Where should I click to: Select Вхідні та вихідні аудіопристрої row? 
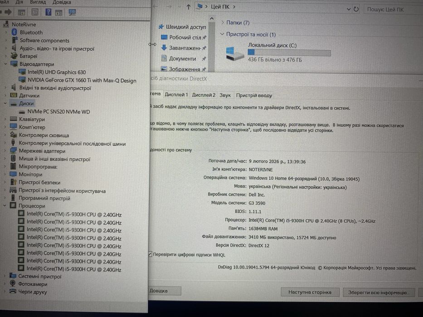pos(55,87)
